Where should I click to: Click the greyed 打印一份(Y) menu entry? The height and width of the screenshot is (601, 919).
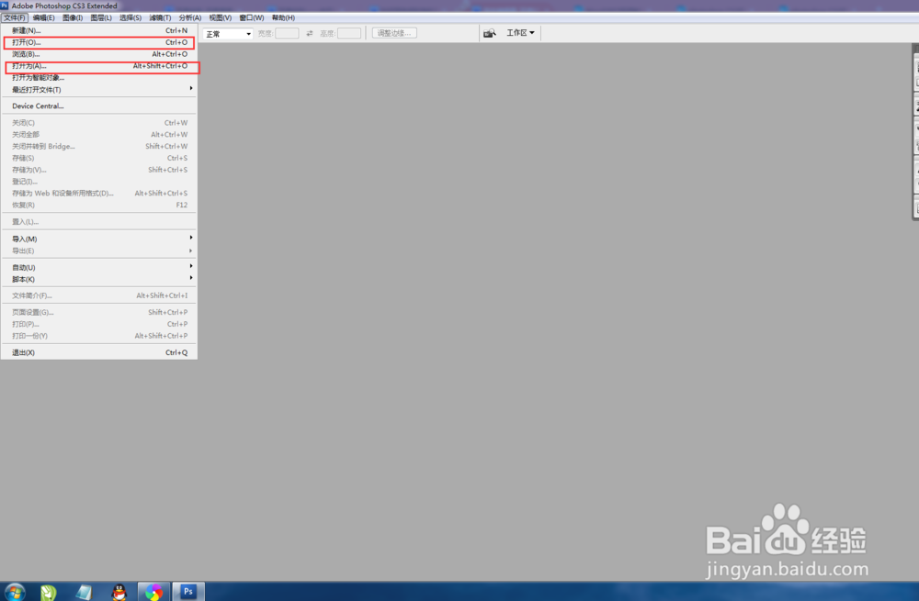99,336
